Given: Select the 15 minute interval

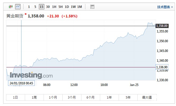Looking at the screenshot, I should tap(41, 7).
